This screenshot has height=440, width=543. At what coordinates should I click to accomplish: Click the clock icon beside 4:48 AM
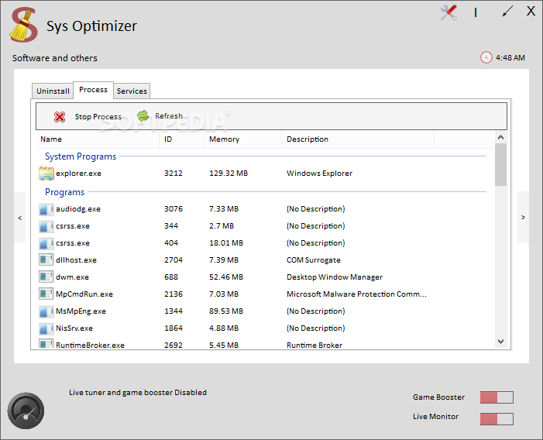pyautogui.click(x=486, y=57)
